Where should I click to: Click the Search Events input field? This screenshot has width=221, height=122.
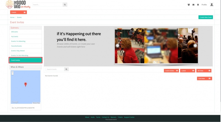[55, 69]
